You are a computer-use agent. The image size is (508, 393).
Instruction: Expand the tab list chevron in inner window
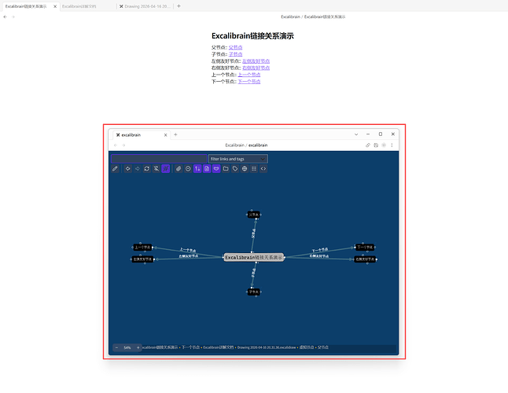point(356,134)
